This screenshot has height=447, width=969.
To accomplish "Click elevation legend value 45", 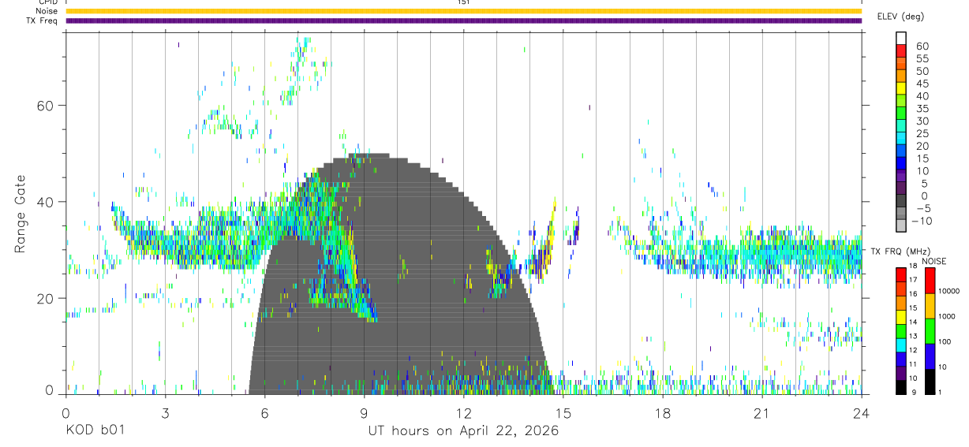I will [922, 84].
